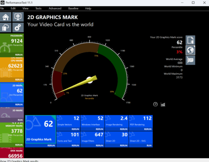Click the save results document icon
This screenshot has height=162, width=209.
coord(190,40)
